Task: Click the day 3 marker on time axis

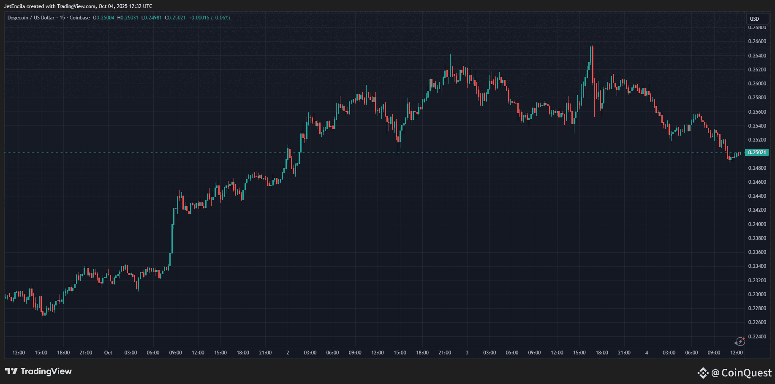Action: [x=467, y=353]
